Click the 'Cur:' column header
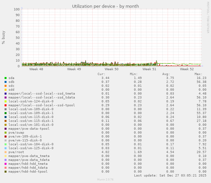 [x=101, y=74]
